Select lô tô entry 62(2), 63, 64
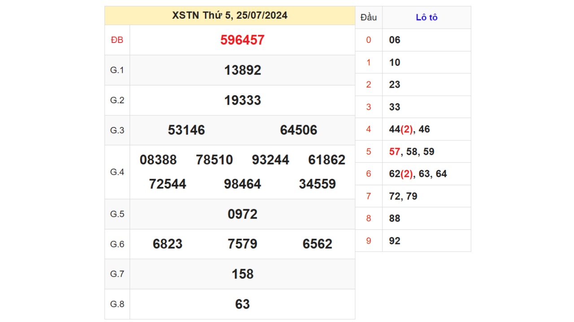This screenshot has height=322, width=574. (x=418, y=174)
